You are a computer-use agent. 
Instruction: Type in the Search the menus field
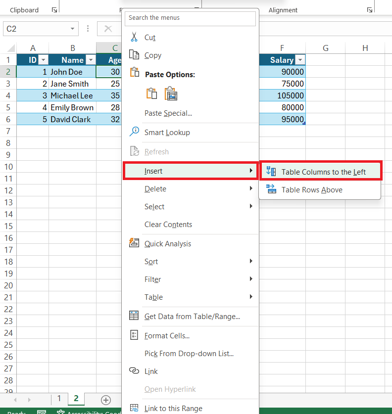click(191, 18)
